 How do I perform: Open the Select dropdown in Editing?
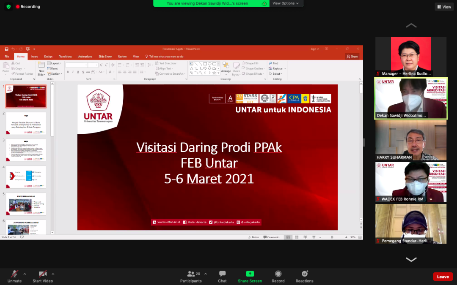tap(275, 73)
